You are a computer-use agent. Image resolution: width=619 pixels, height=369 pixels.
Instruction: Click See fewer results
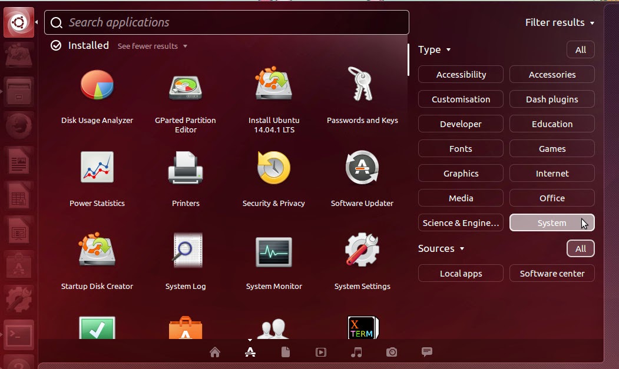153,46
